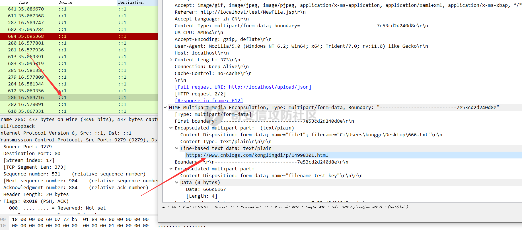Sort packets by the Destination column header
The height and width of the screenshot is (230, 522).
click(137, 3)
